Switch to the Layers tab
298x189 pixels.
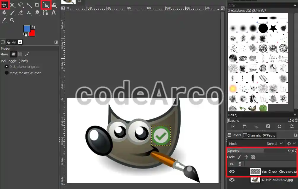pyautogui.click(x=235, y=135)
